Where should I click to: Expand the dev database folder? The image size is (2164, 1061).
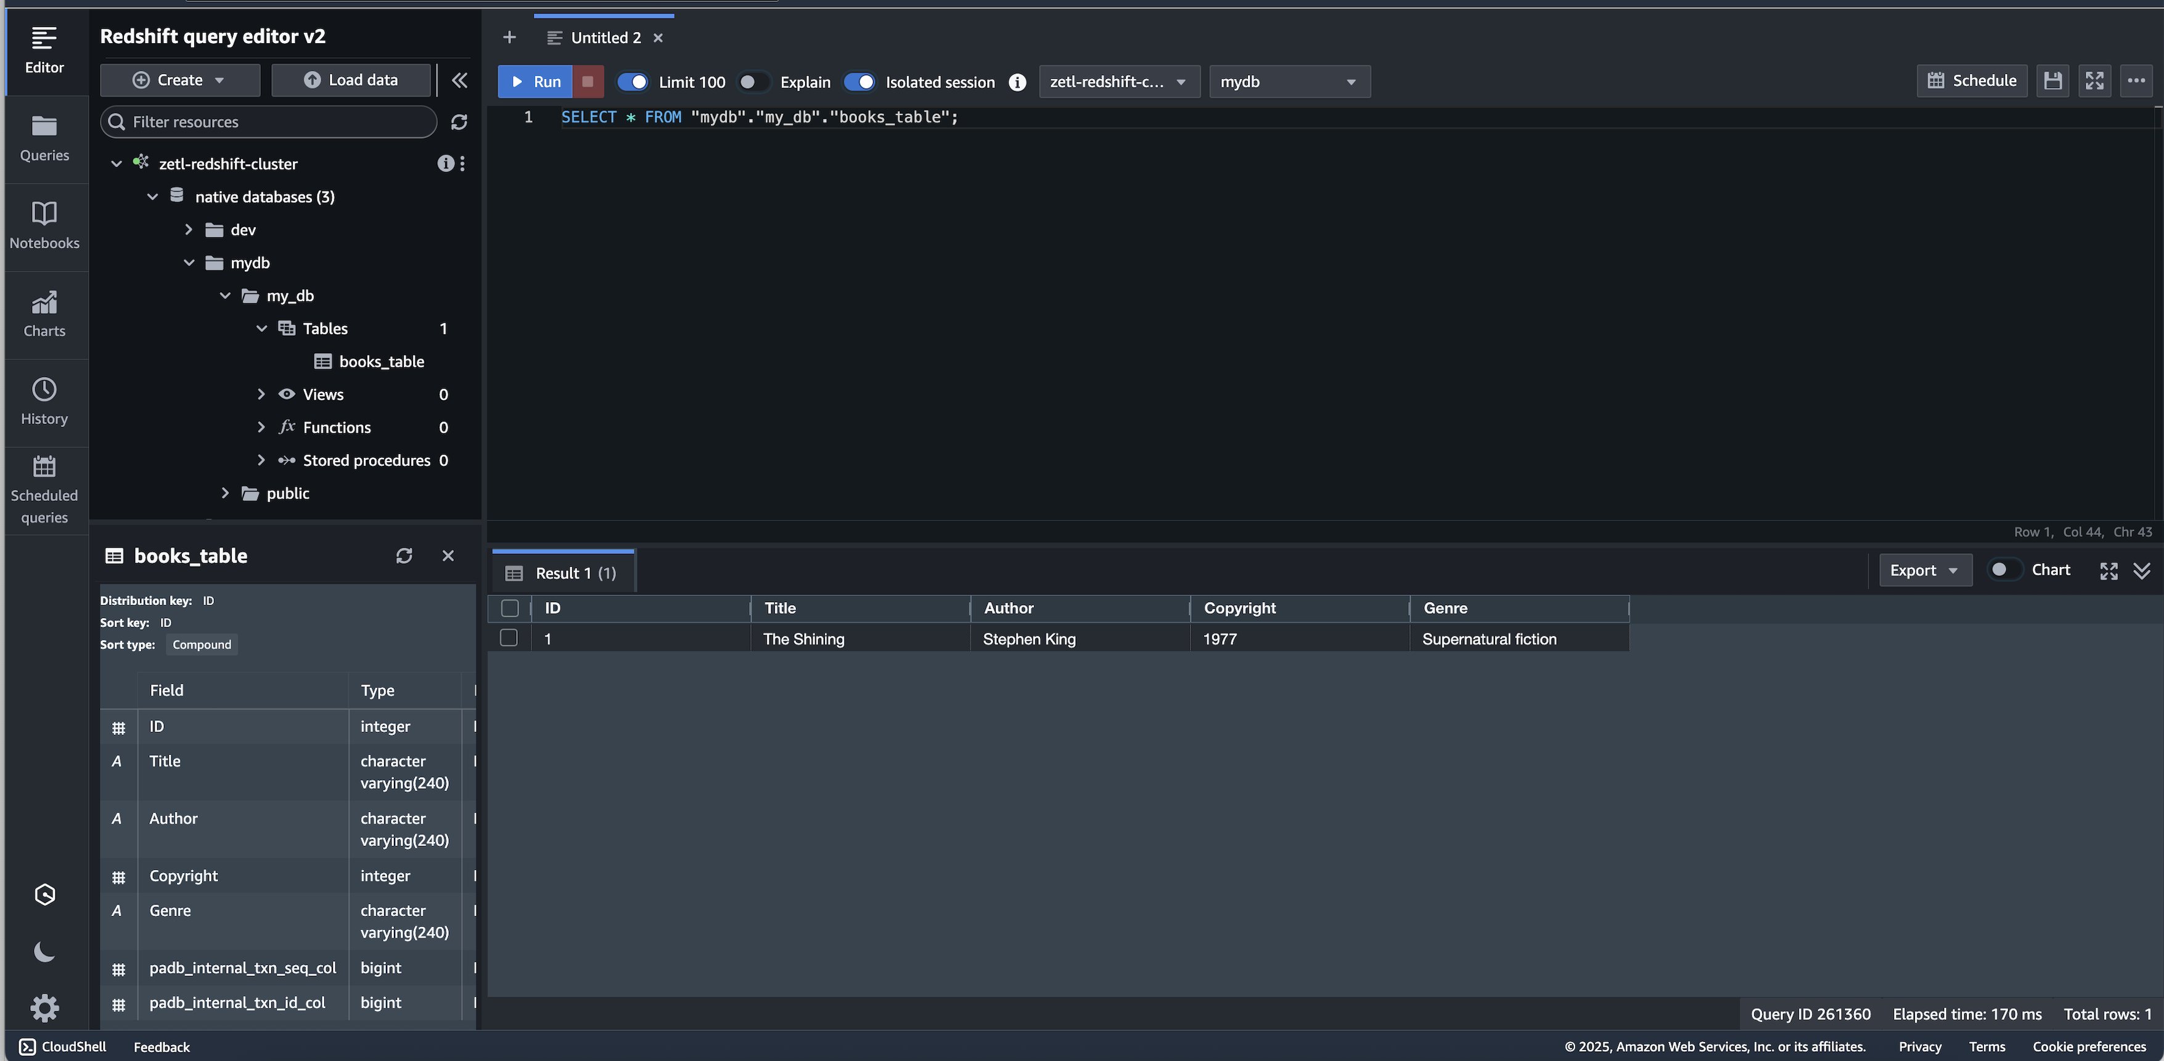(x=188, y=229)
